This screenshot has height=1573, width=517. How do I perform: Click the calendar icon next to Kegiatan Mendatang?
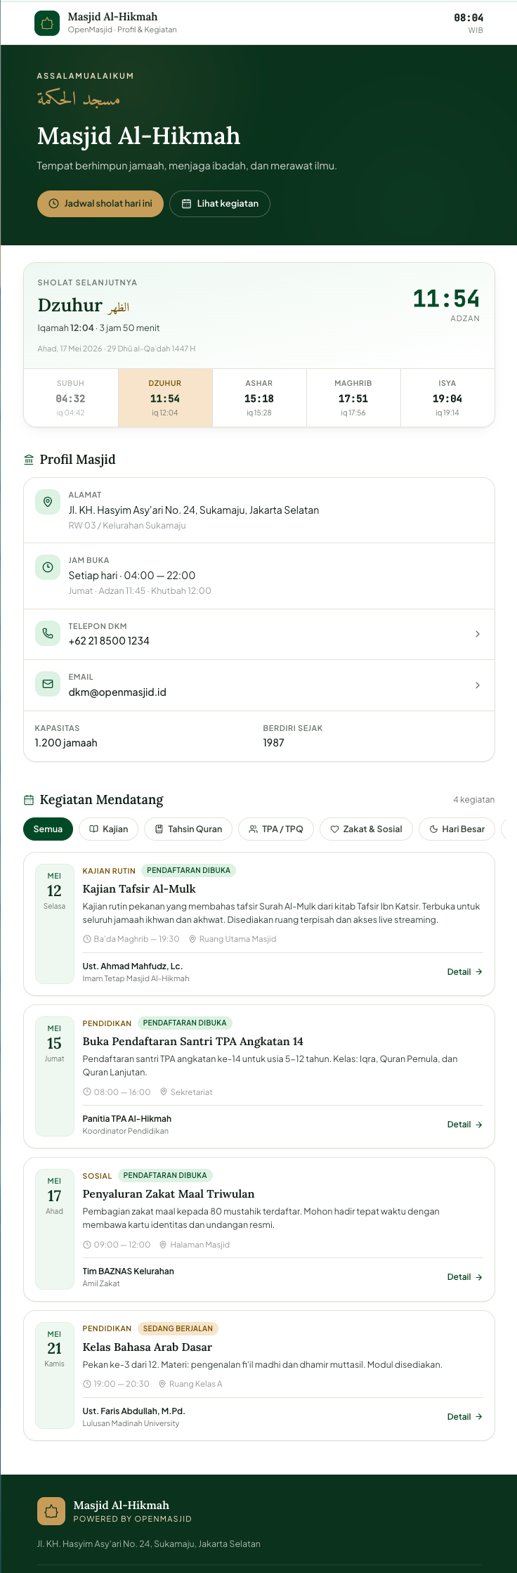tap(29, 800)
